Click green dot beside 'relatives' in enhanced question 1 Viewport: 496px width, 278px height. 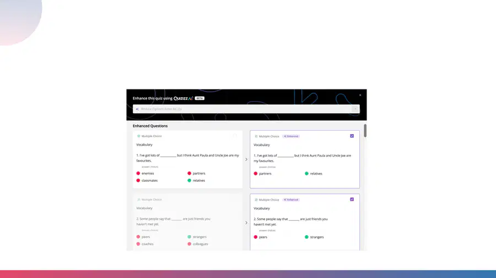click(x=306, y=174)
